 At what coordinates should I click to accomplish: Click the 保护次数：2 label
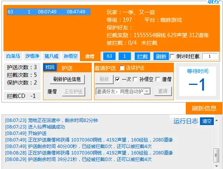click(22, 83)
